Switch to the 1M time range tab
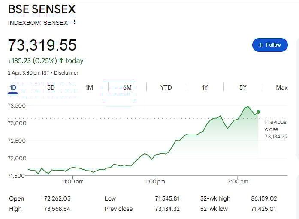Image resolution: width=299 pixels, height=219 pixels. [x=89, y=87]
